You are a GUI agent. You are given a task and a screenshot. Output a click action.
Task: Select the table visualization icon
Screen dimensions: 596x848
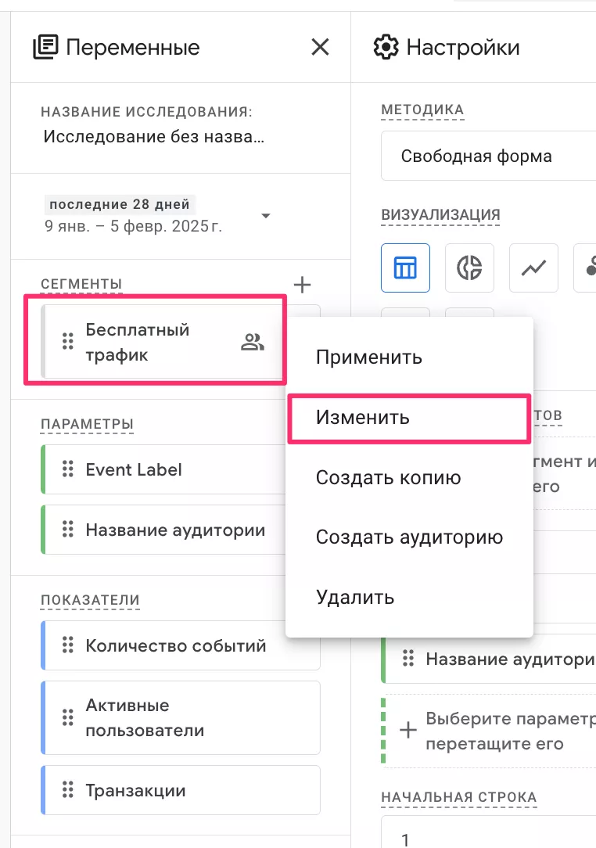click(405, 268)
